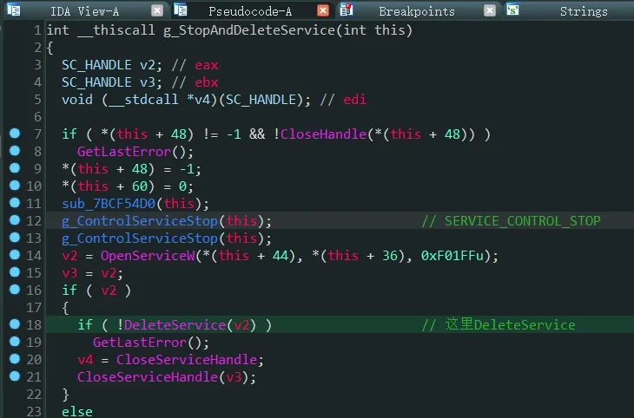Click g_ControlServiceStop on line 12
The width and height of the screenshot is (634, 418).
(140, 221)
